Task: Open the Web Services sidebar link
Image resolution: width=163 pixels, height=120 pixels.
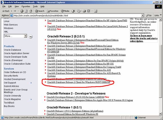Action: click(x=11, y=25)
